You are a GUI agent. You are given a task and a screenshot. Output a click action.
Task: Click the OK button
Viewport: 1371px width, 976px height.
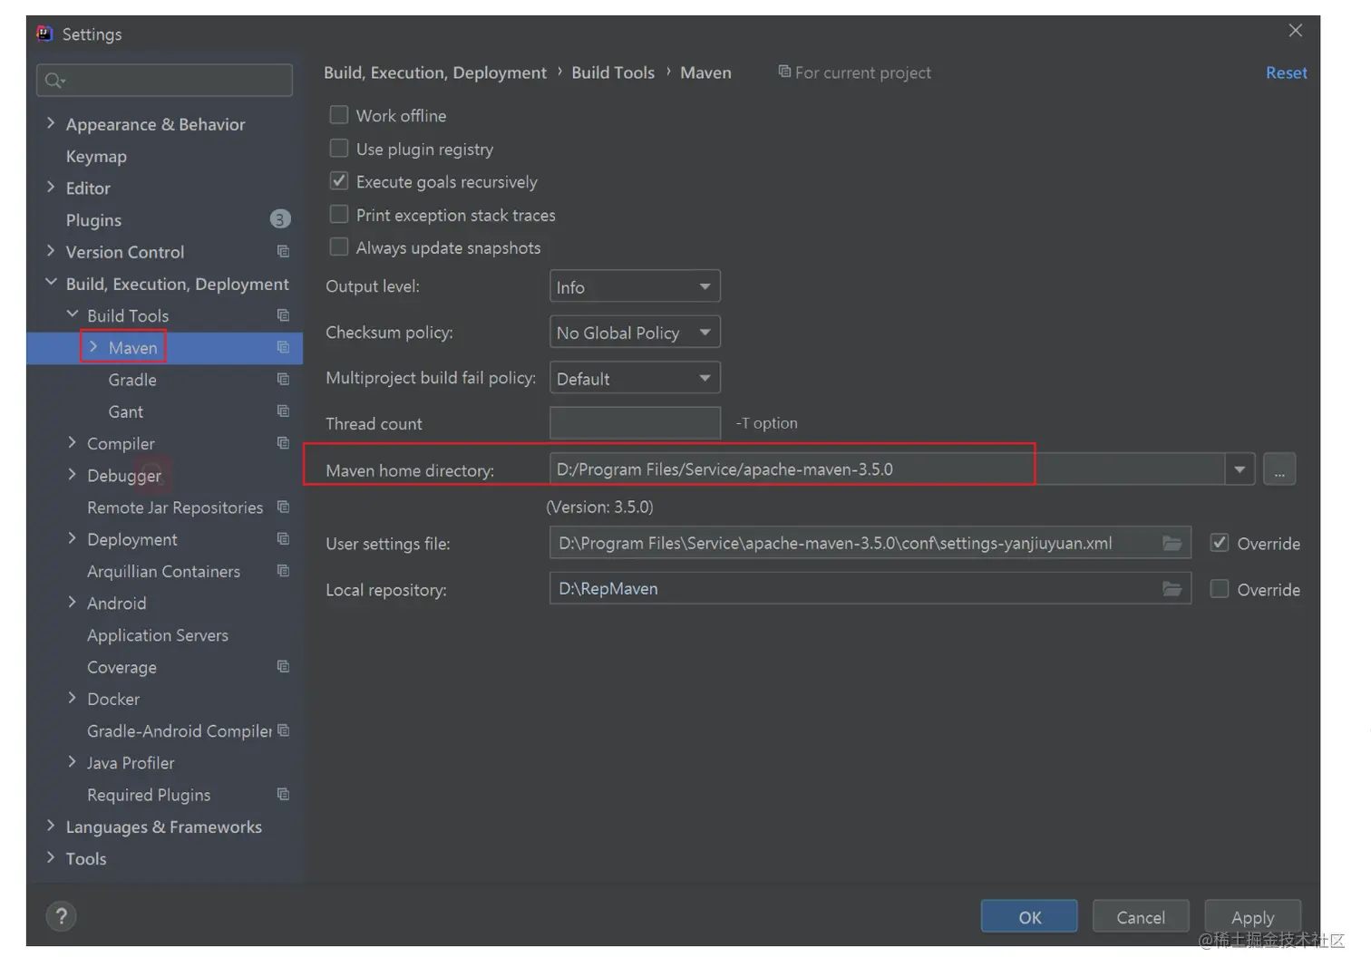(1029, 917)
